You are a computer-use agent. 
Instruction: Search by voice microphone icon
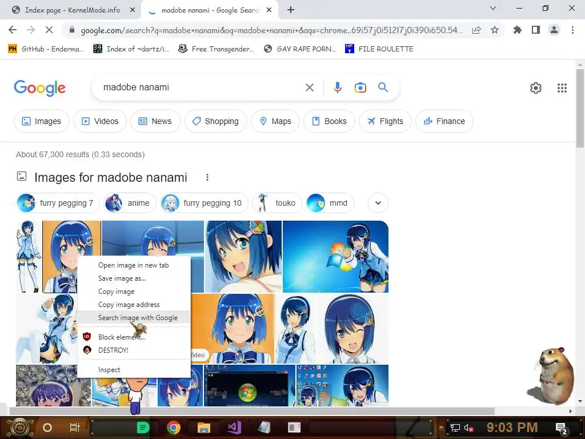click(x=337, y=87)
